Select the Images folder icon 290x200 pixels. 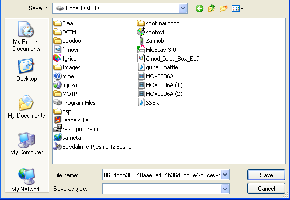click(x=58, y=67)
